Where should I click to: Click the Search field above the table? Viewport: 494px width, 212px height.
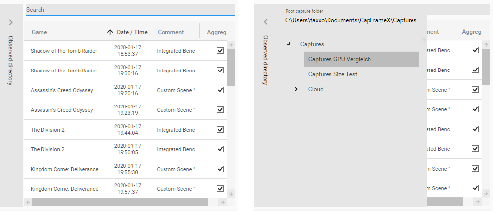click(x=128, y=10)
